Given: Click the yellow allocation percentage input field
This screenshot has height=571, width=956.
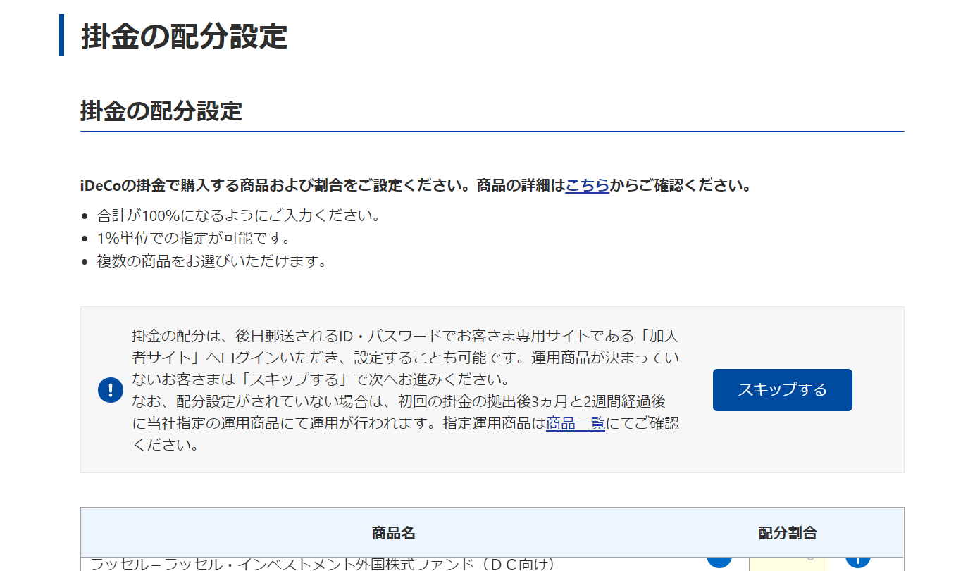Looking at the screenshot, I should pyautogui.click(x=788, y=563).
